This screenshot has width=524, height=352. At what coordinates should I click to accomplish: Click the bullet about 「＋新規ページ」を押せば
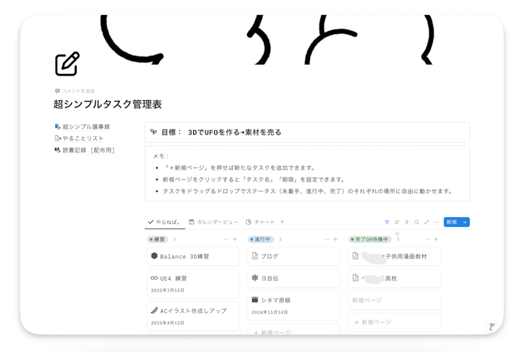coord(238,168)
